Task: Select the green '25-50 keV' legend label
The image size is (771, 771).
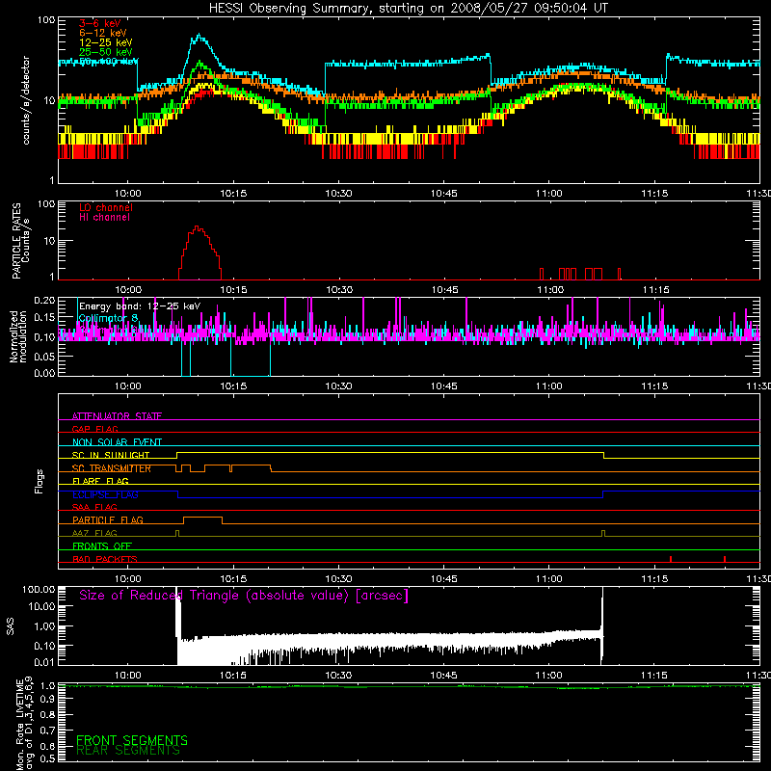Action: click(106, 52)
